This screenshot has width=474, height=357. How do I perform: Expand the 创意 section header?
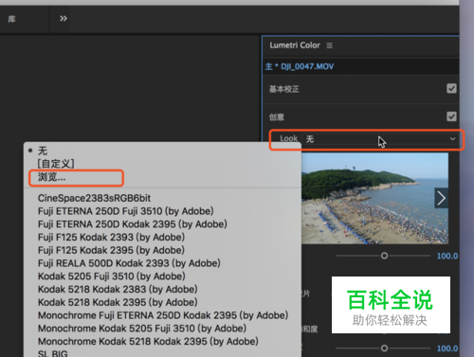277,117
